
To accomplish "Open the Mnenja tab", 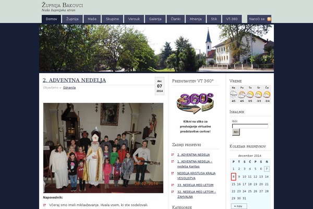I will tap(196, 19).
